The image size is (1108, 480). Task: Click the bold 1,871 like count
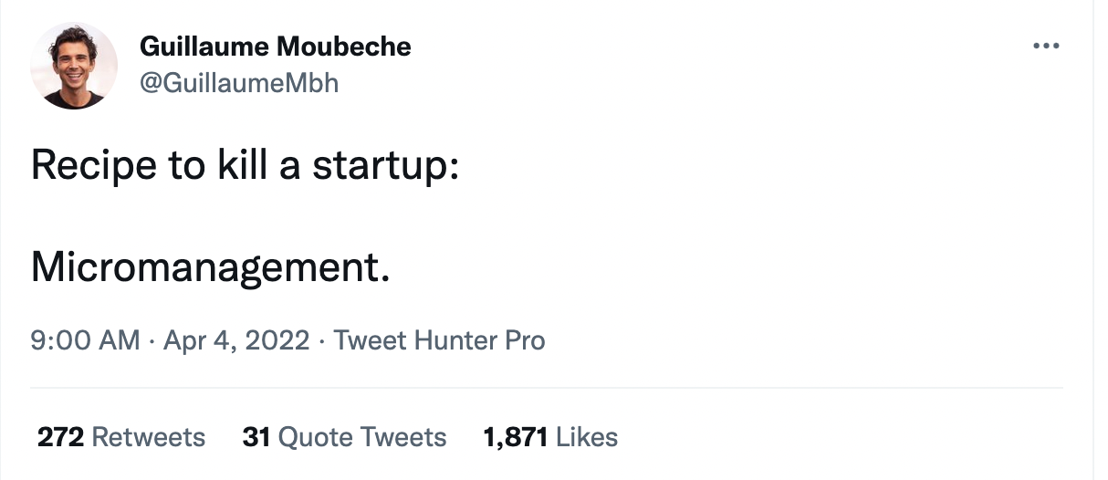point(515,437)
